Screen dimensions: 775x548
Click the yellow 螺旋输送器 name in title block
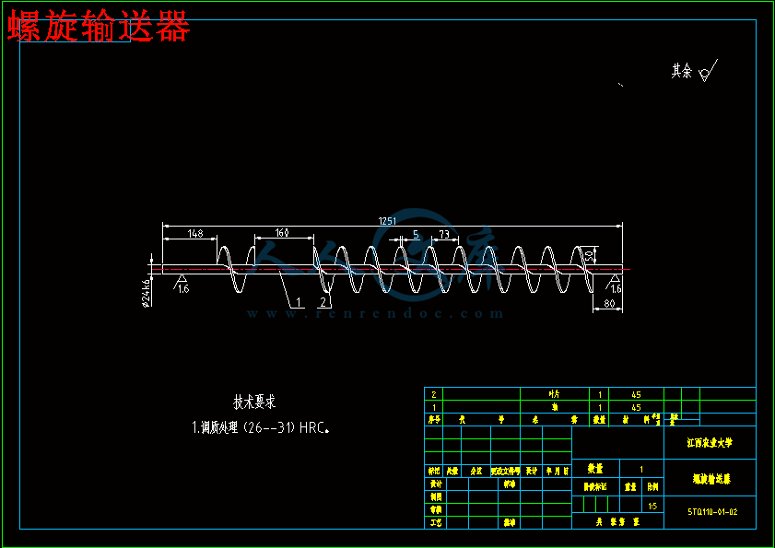tap(712, 478)
